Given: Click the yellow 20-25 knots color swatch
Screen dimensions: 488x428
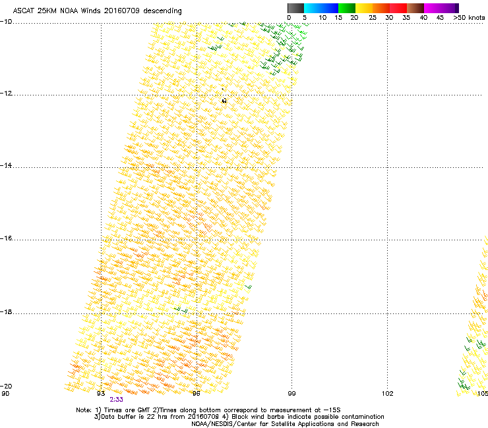Looking at the screenshot, I should (364, 8).
